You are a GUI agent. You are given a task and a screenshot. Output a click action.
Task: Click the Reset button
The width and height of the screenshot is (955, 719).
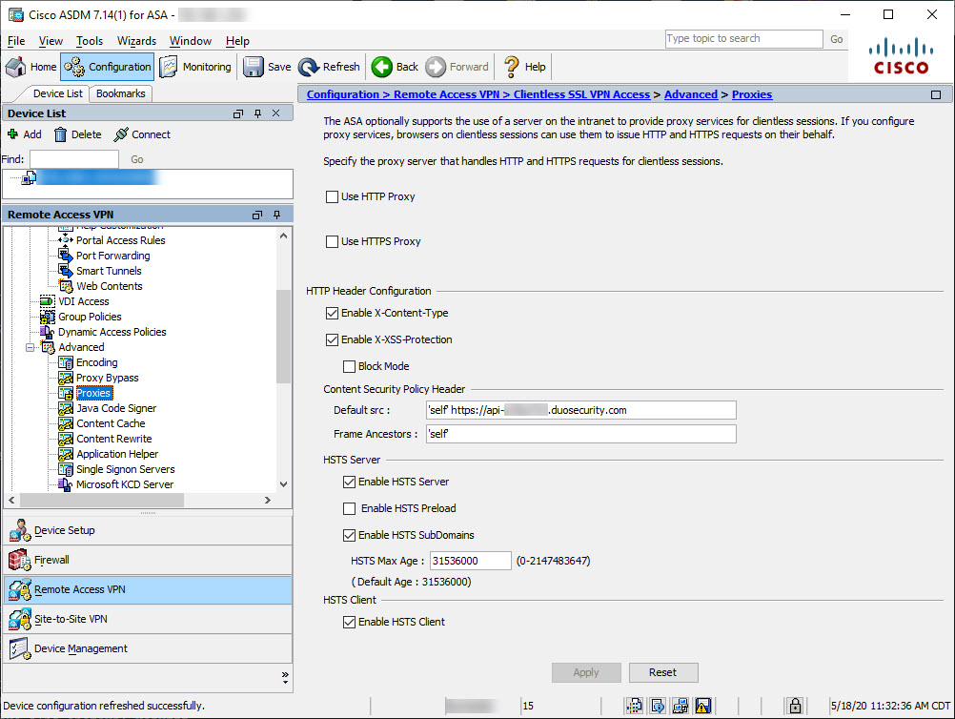(x=662, y=672)
